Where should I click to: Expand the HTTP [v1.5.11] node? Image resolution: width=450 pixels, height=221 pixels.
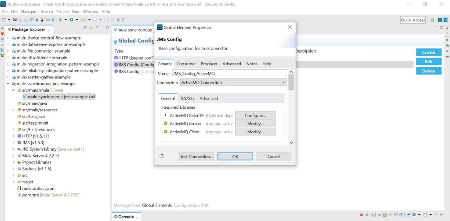tap(14, 136)
